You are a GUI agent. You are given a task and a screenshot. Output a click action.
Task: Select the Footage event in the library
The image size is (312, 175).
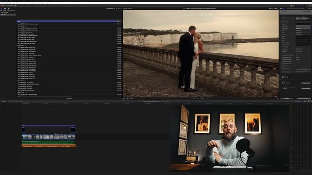coord(6,13)
